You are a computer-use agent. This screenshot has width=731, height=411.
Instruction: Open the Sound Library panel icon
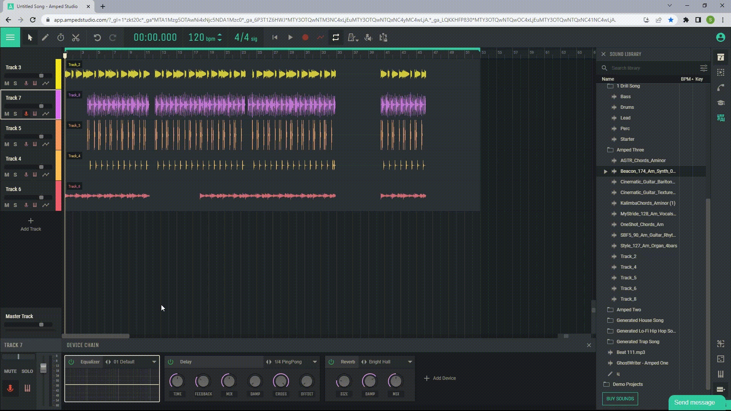721,57
